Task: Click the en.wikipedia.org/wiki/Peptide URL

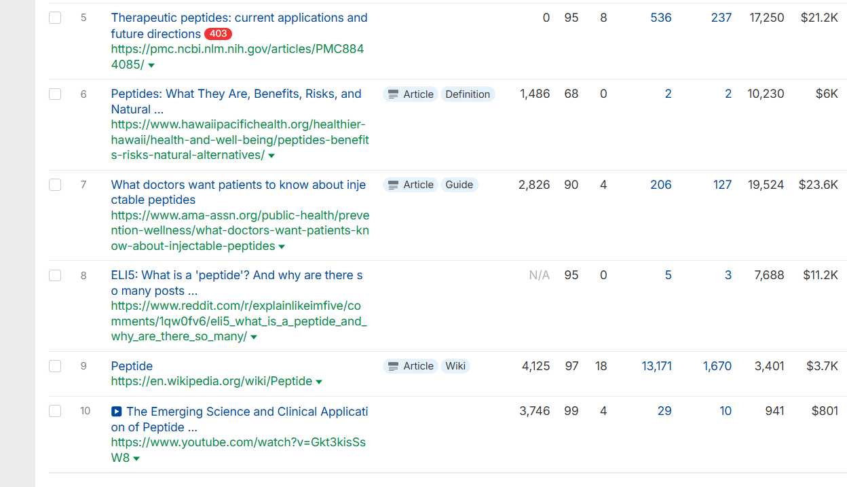Action: point(212,381)
